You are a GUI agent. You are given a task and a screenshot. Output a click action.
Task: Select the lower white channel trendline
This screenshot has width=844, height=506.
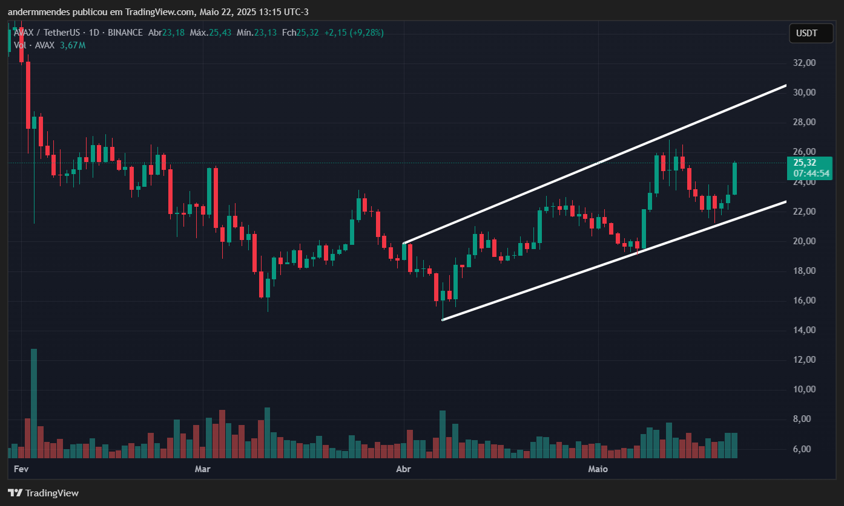(614, 261)
